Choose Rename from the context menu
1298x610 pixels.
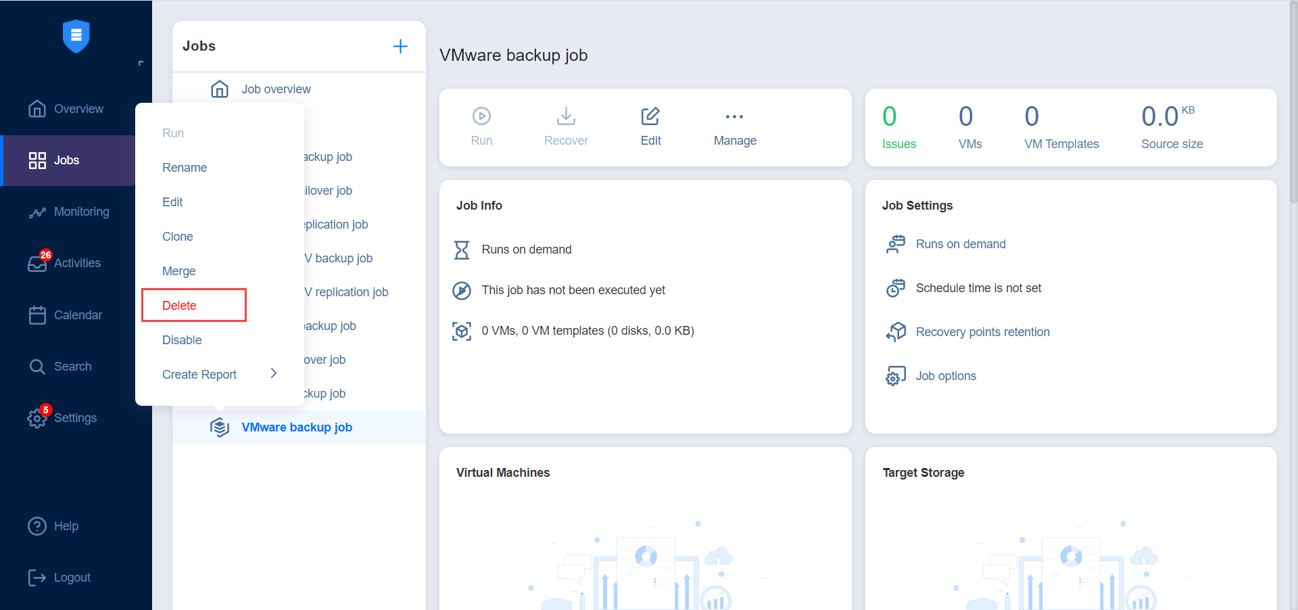185,168
